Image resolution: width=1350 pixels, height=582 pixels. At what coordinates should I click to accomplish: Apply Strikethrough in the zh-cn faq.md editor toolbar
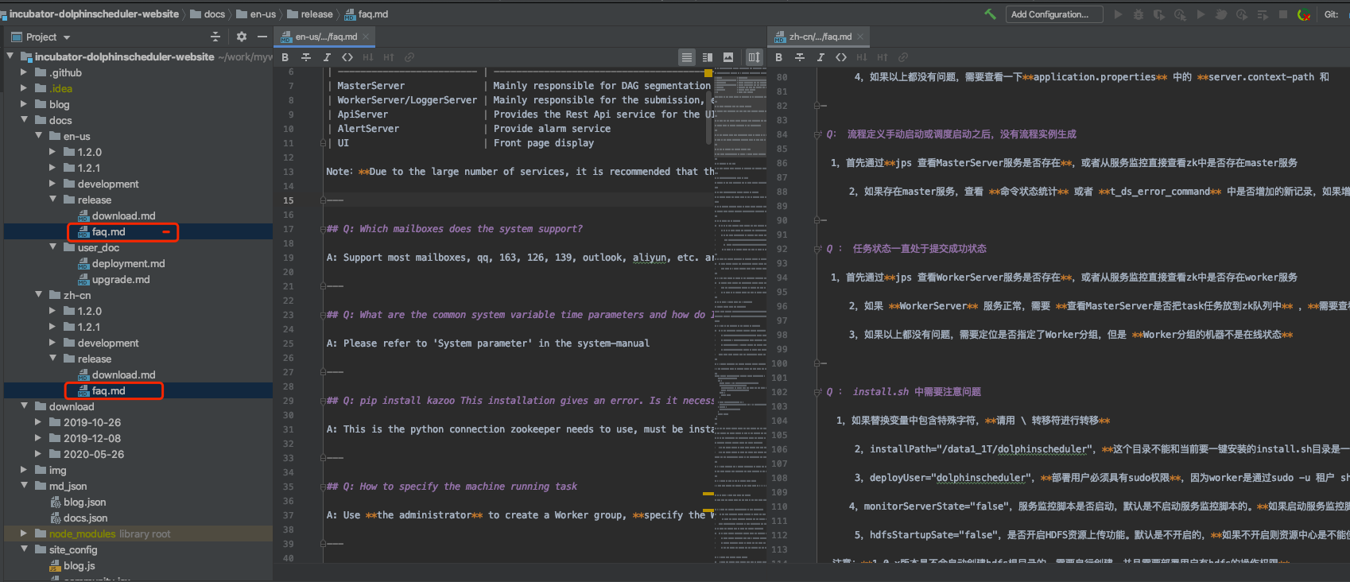click(x=800, y=57)
